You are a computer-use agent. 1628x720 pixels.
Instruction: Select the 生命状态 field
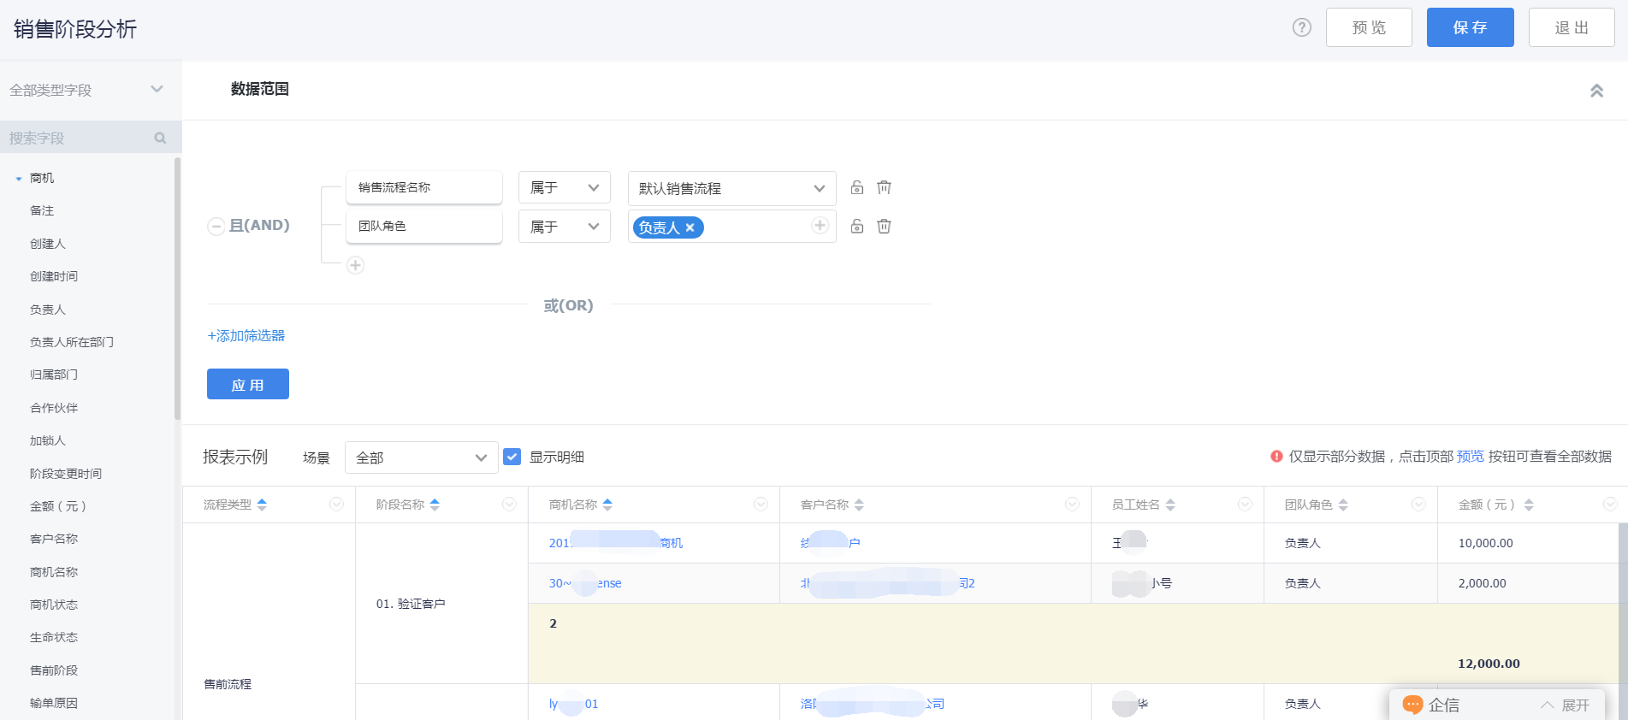(54, 637)
